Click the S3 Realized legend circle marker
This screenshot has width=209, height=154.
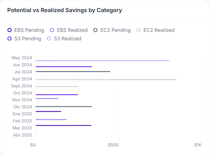click(49, 39)
